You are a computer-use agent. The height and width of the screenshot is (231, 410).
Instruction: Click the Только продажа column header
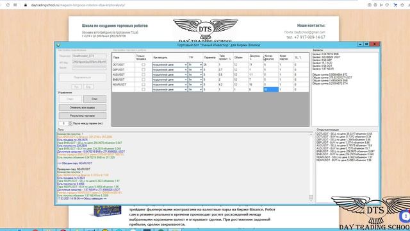pos(143,58)
